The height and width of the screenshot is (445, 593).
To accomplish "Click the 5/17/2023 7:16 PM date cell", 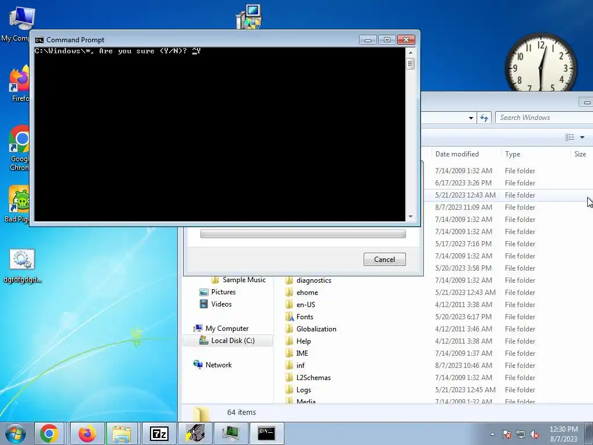I will pos(463,244).
